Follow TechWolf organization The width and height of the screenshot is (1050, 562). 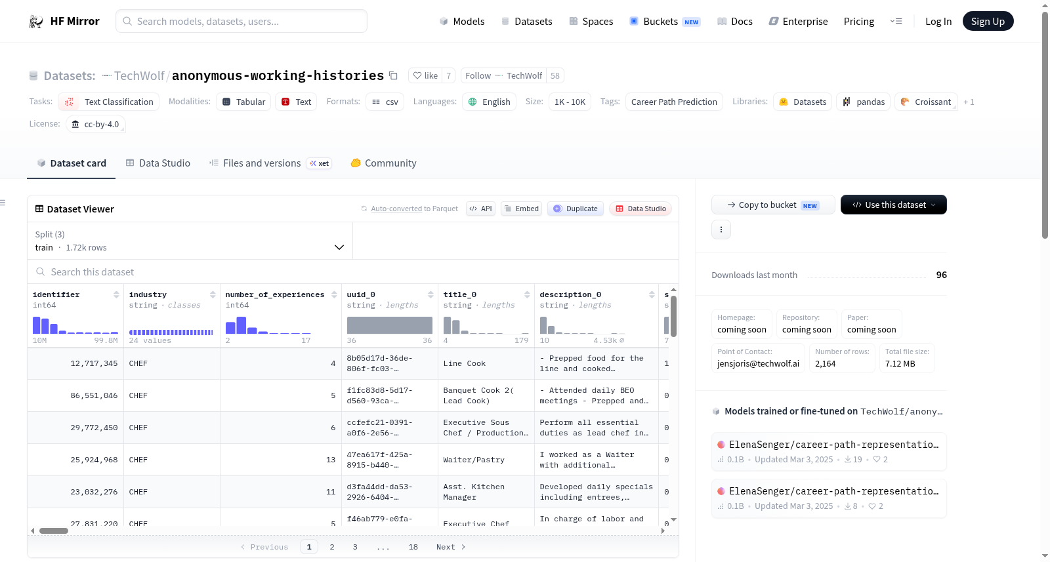[x=504, y=75]
